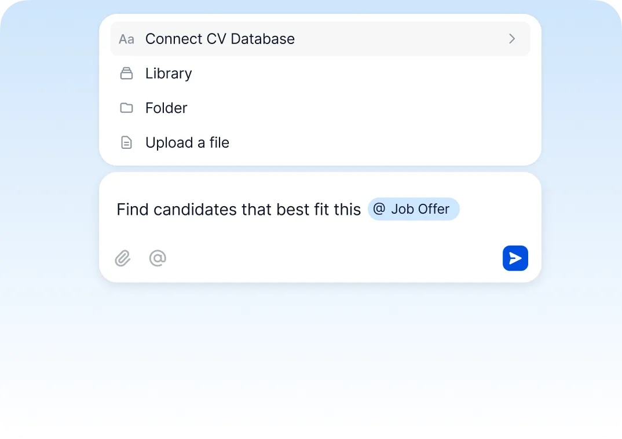This screenshot has height=439, width=622.
Task: Select the Library menu entry
Action: tap(168, 74)
